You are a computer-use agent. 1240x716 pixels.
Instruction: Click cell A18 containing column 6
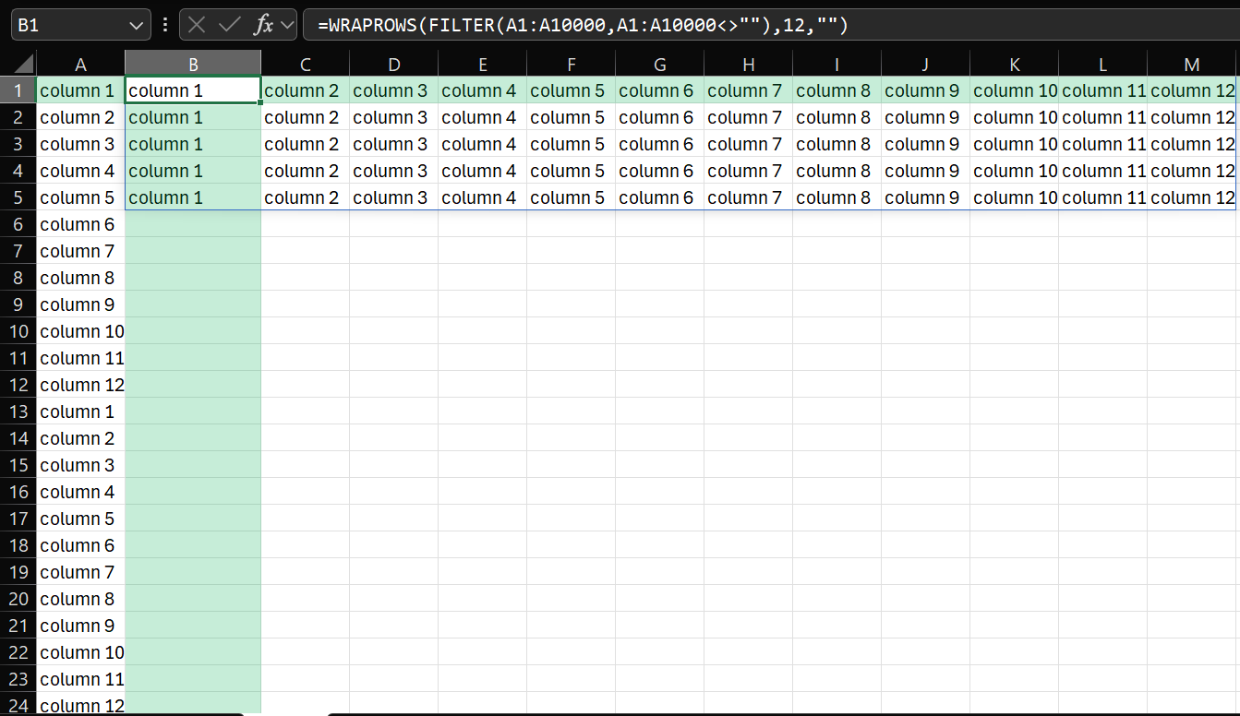point(81,545)
